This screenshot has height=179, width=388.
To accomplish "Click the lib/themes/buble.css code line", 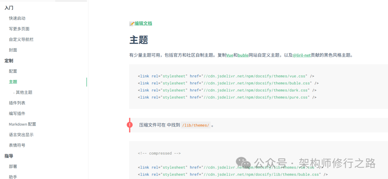I will tap(232, 175).
